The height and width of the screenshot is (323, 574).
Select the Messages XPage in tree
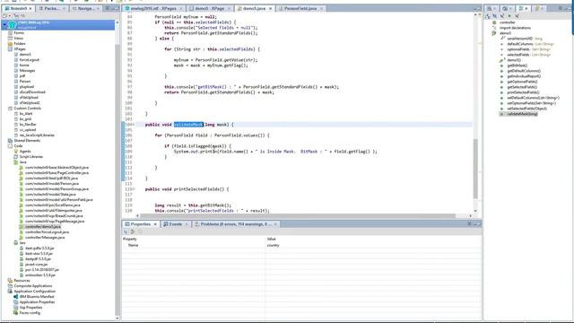point(27,70)
